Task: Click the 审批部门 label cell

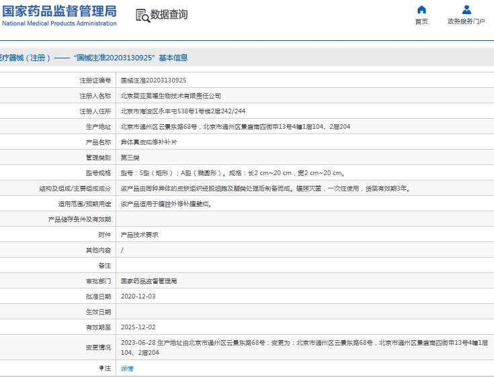Action: point(98,281)
